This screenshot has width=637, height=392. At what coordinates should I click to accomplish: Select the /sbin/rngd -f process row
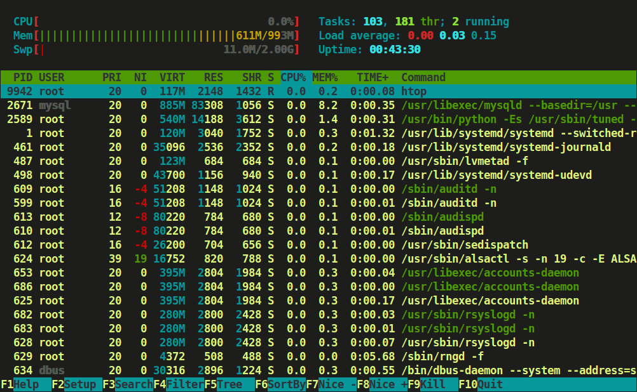click(x=318, y=356)
